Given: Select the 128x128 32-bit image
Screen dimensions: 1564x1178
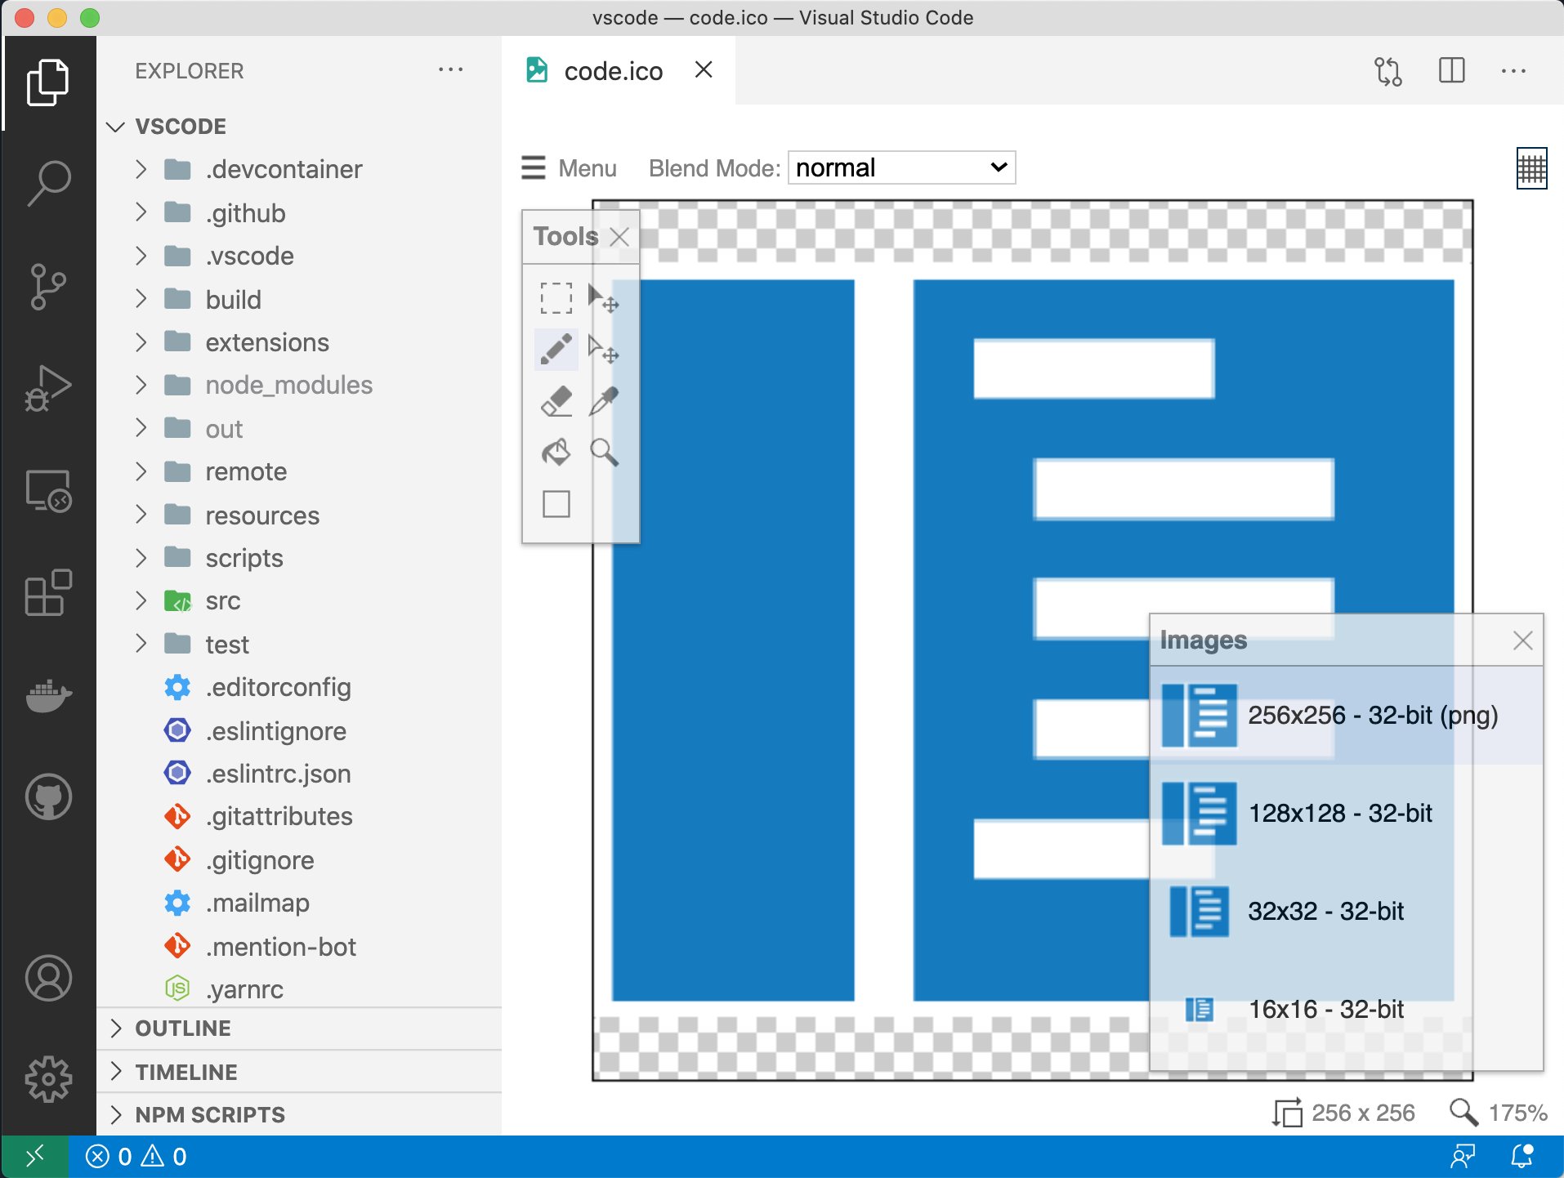Looking at the screenshot, I should [1346, 814].
